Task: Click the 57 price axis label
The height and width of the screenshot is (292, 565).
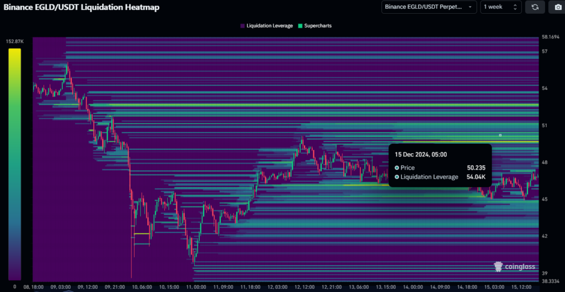Action: 545,51
